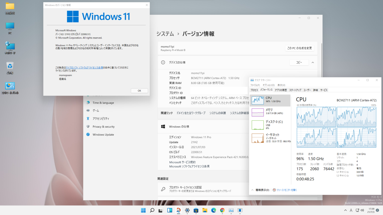
Task: Open システムの詳細設定 link
Action: coord(239,113)
